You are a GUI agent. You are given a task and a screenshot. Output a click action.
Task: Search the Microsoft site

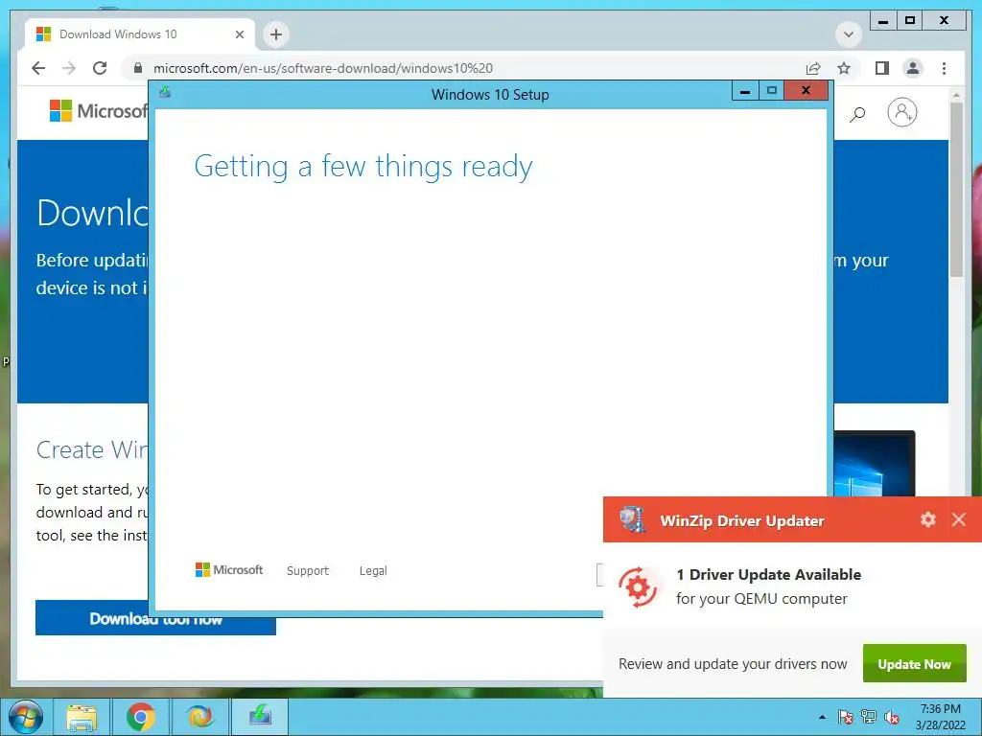[x=857, y=113]
